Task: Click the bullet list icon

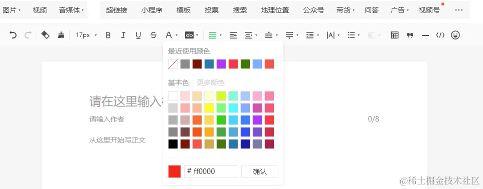Action: (351, 35)
